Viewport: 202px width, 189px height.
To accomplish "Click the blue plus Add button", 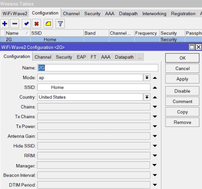I will coord(5,23).
